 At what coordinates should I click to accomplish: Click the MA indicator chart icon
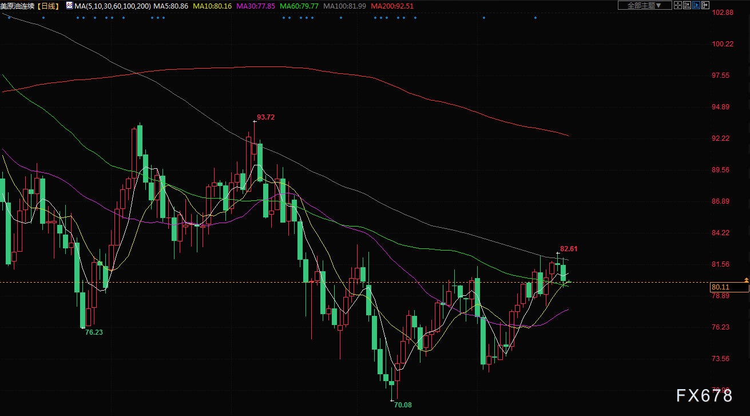[69, 5]
